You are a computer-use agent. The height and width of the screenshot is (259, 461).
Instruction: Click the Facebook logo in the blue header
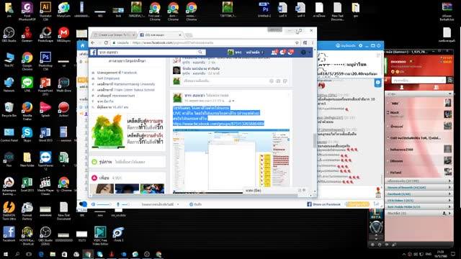[x=93, y=53]
